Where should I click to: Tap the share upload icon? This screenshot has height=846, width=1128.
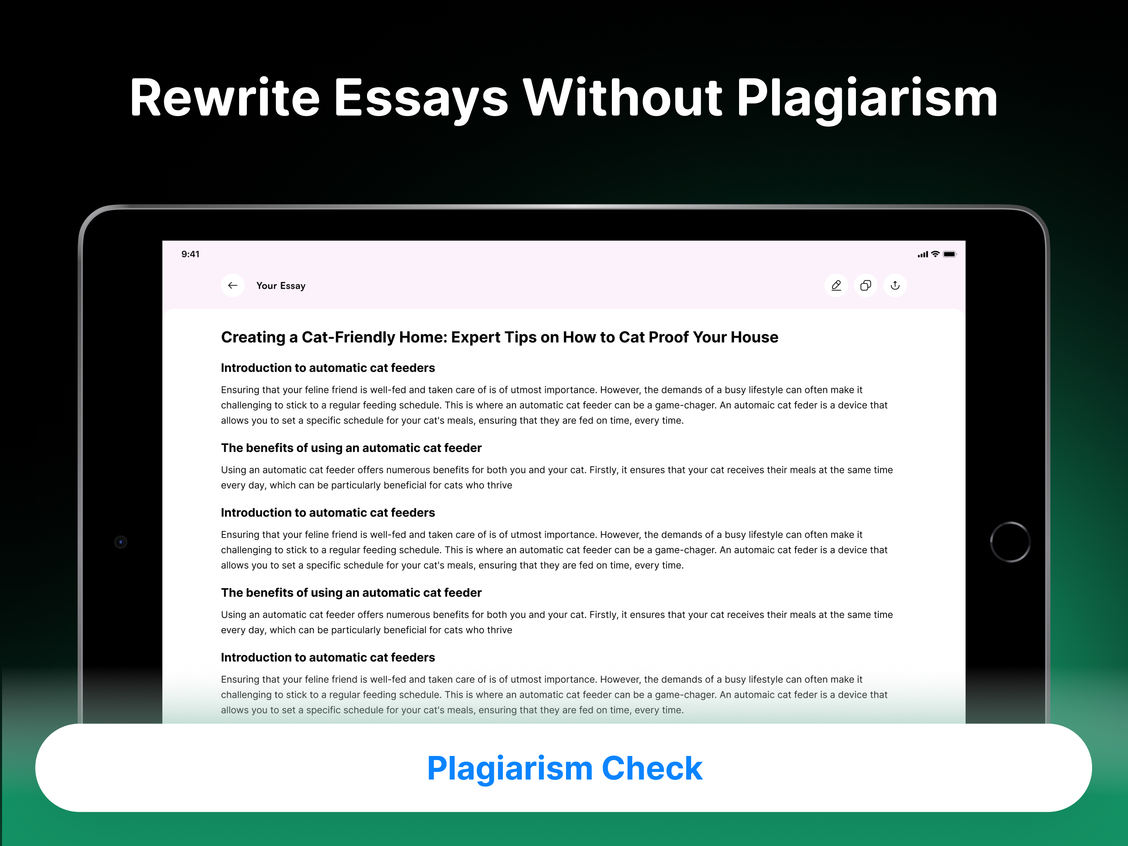(x=895, y=285)
